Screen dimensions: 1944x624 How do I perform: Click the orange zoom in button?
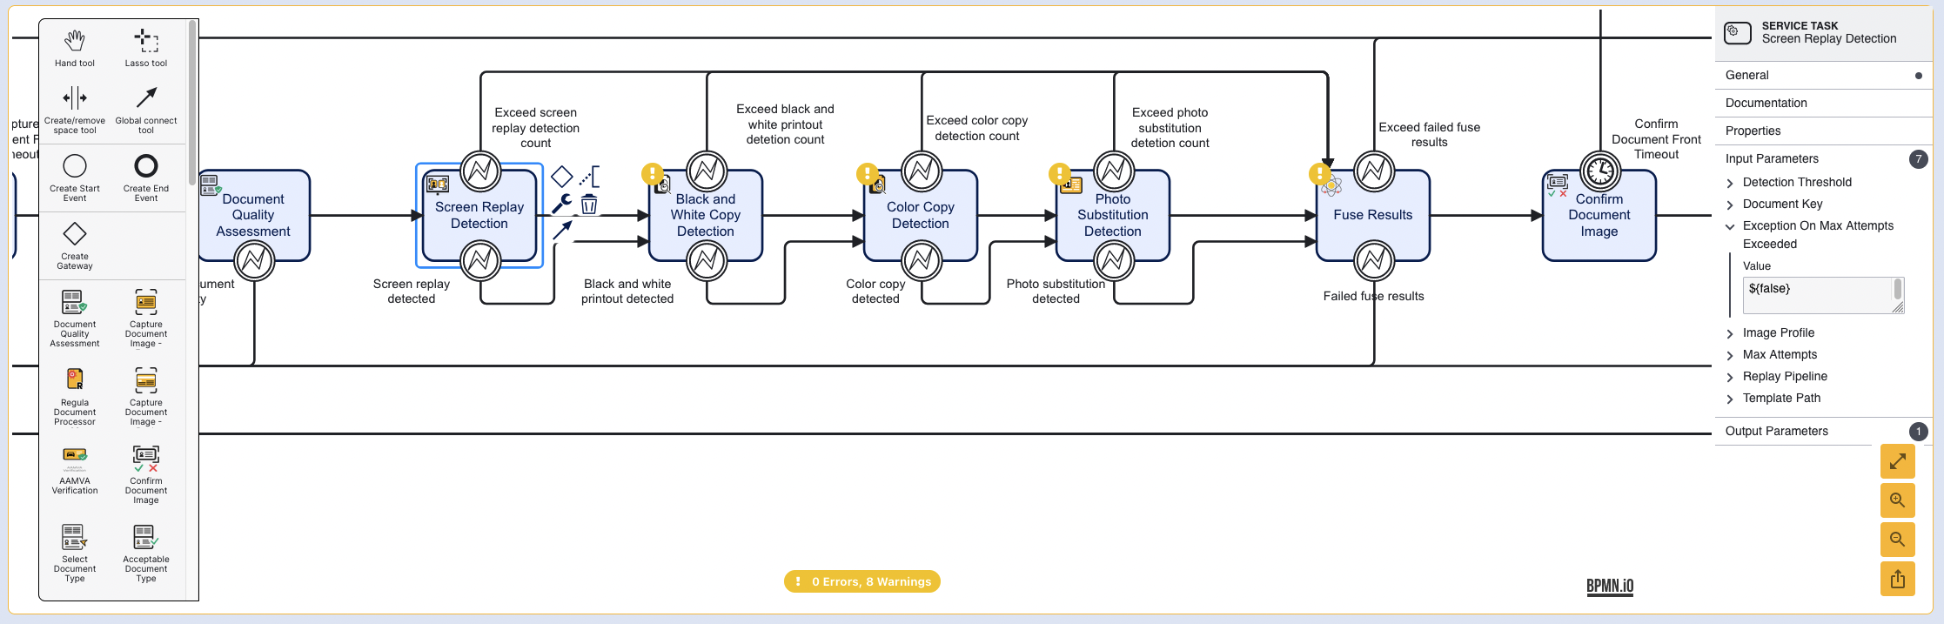click(x=1897, y=500)
